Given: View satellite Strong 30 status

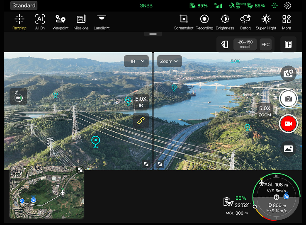Looking at the screenshot, I should point(238,6).
